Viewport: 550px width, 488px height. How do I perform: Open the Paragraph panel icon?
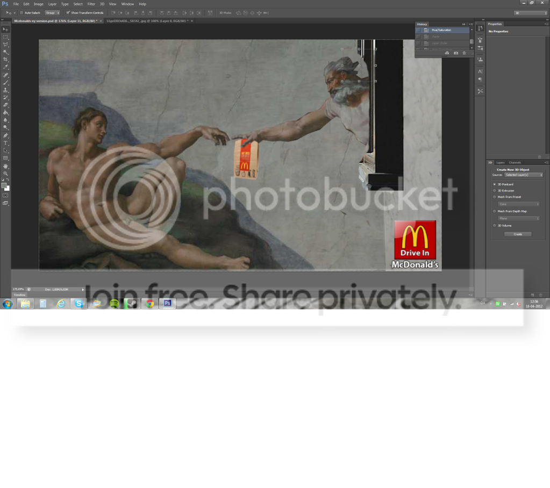480,80
